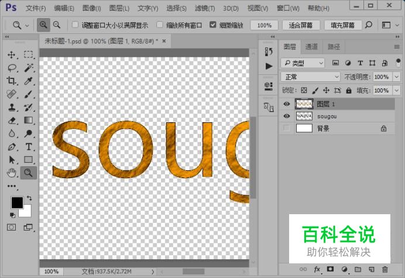Open the layer filter type dropdown
The image size is (405, 278).
(x=303, y=63)
